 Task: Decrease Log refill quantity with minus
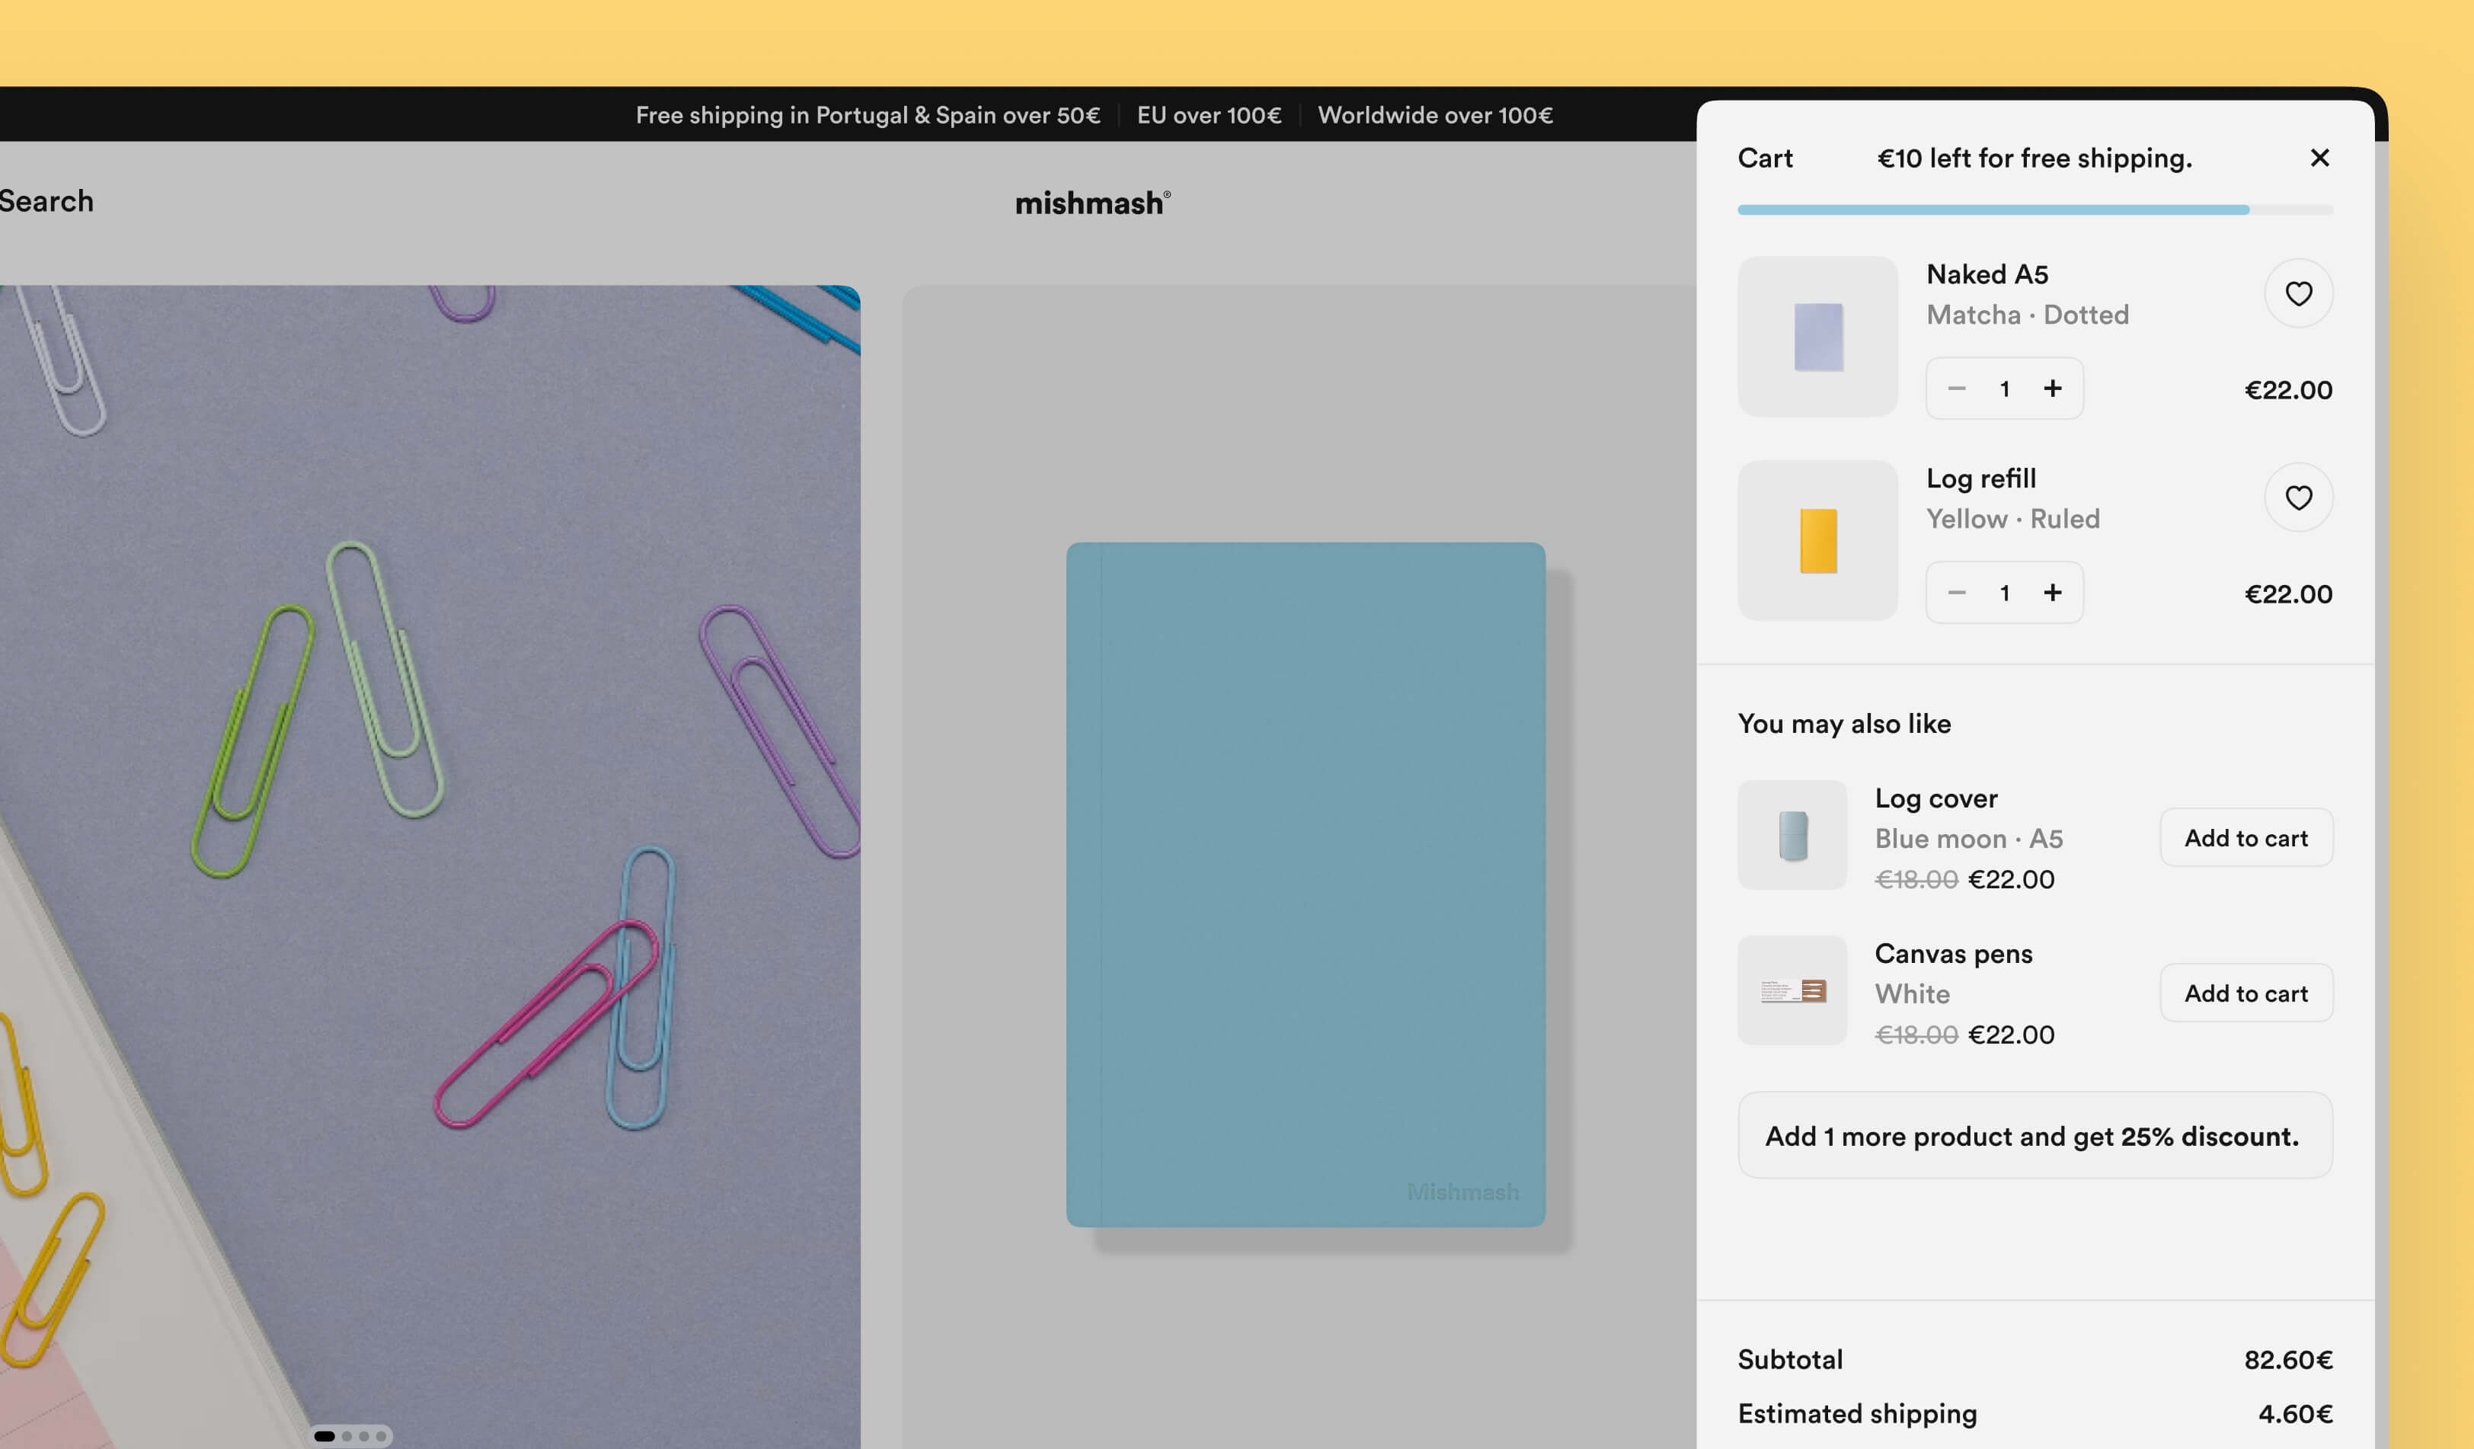pos(1957,593)
